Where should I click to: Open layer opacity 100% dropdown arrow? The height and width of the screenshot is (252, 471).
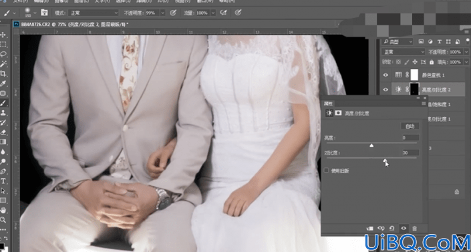(466, 52)
